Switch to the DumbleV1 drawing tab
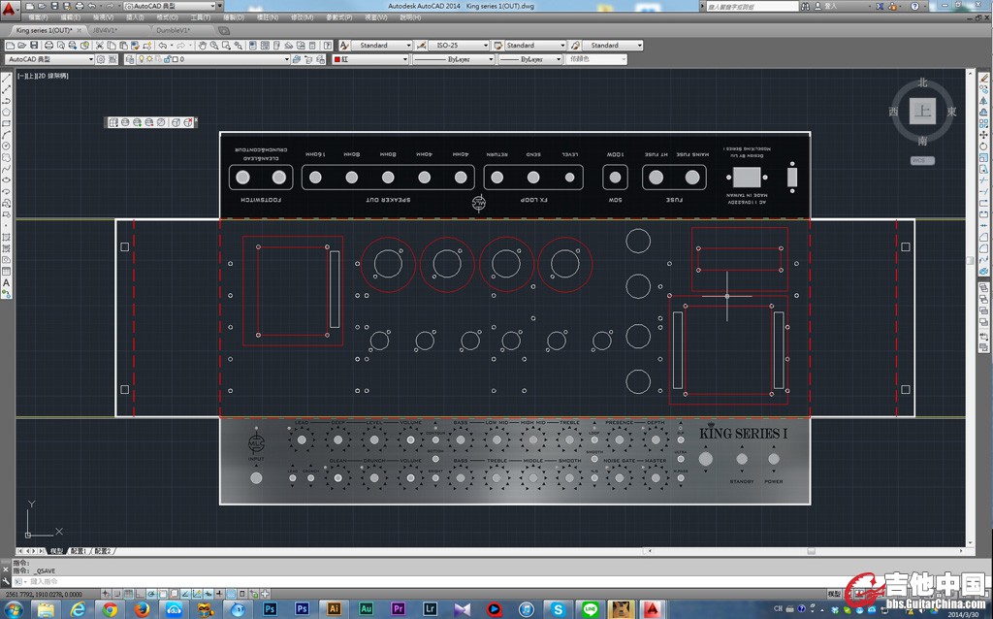The image size is (993, 619). 174,30
